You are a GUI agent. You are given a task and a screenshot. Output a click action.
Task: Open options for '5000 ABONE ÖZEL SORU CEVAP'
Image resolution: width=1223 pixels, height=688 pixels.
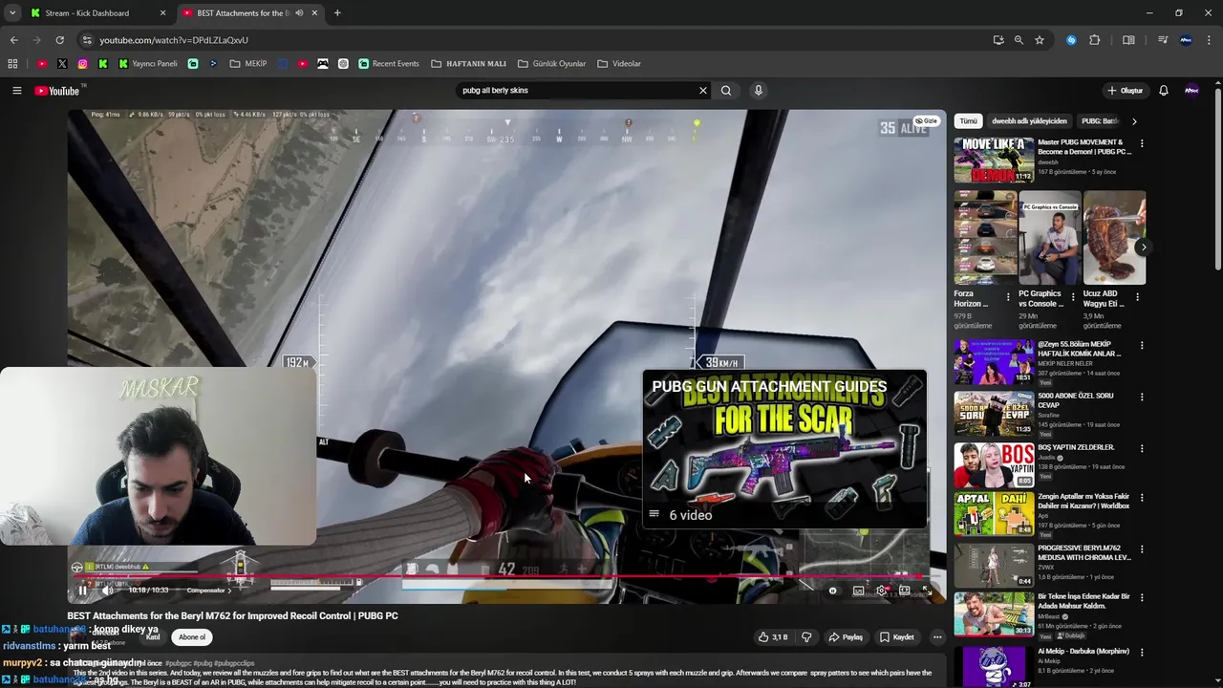tap(1142, 397)
